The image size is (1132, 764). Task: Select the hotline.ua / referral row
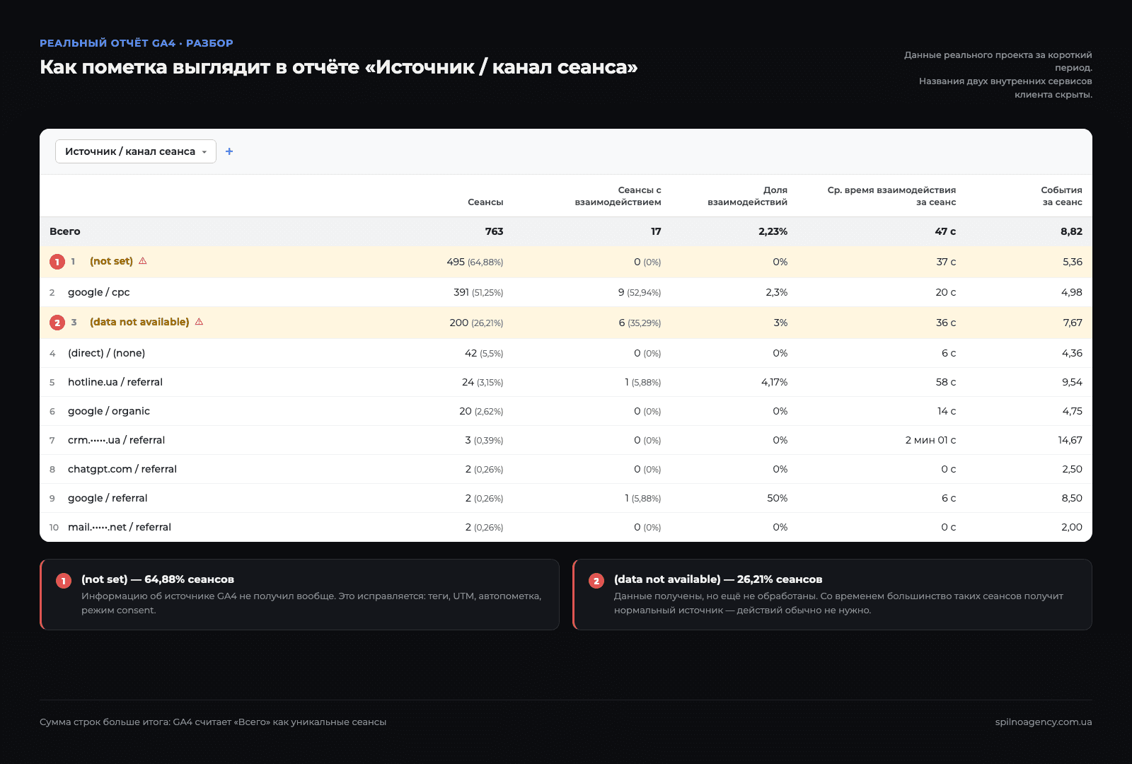coord(566,382)
